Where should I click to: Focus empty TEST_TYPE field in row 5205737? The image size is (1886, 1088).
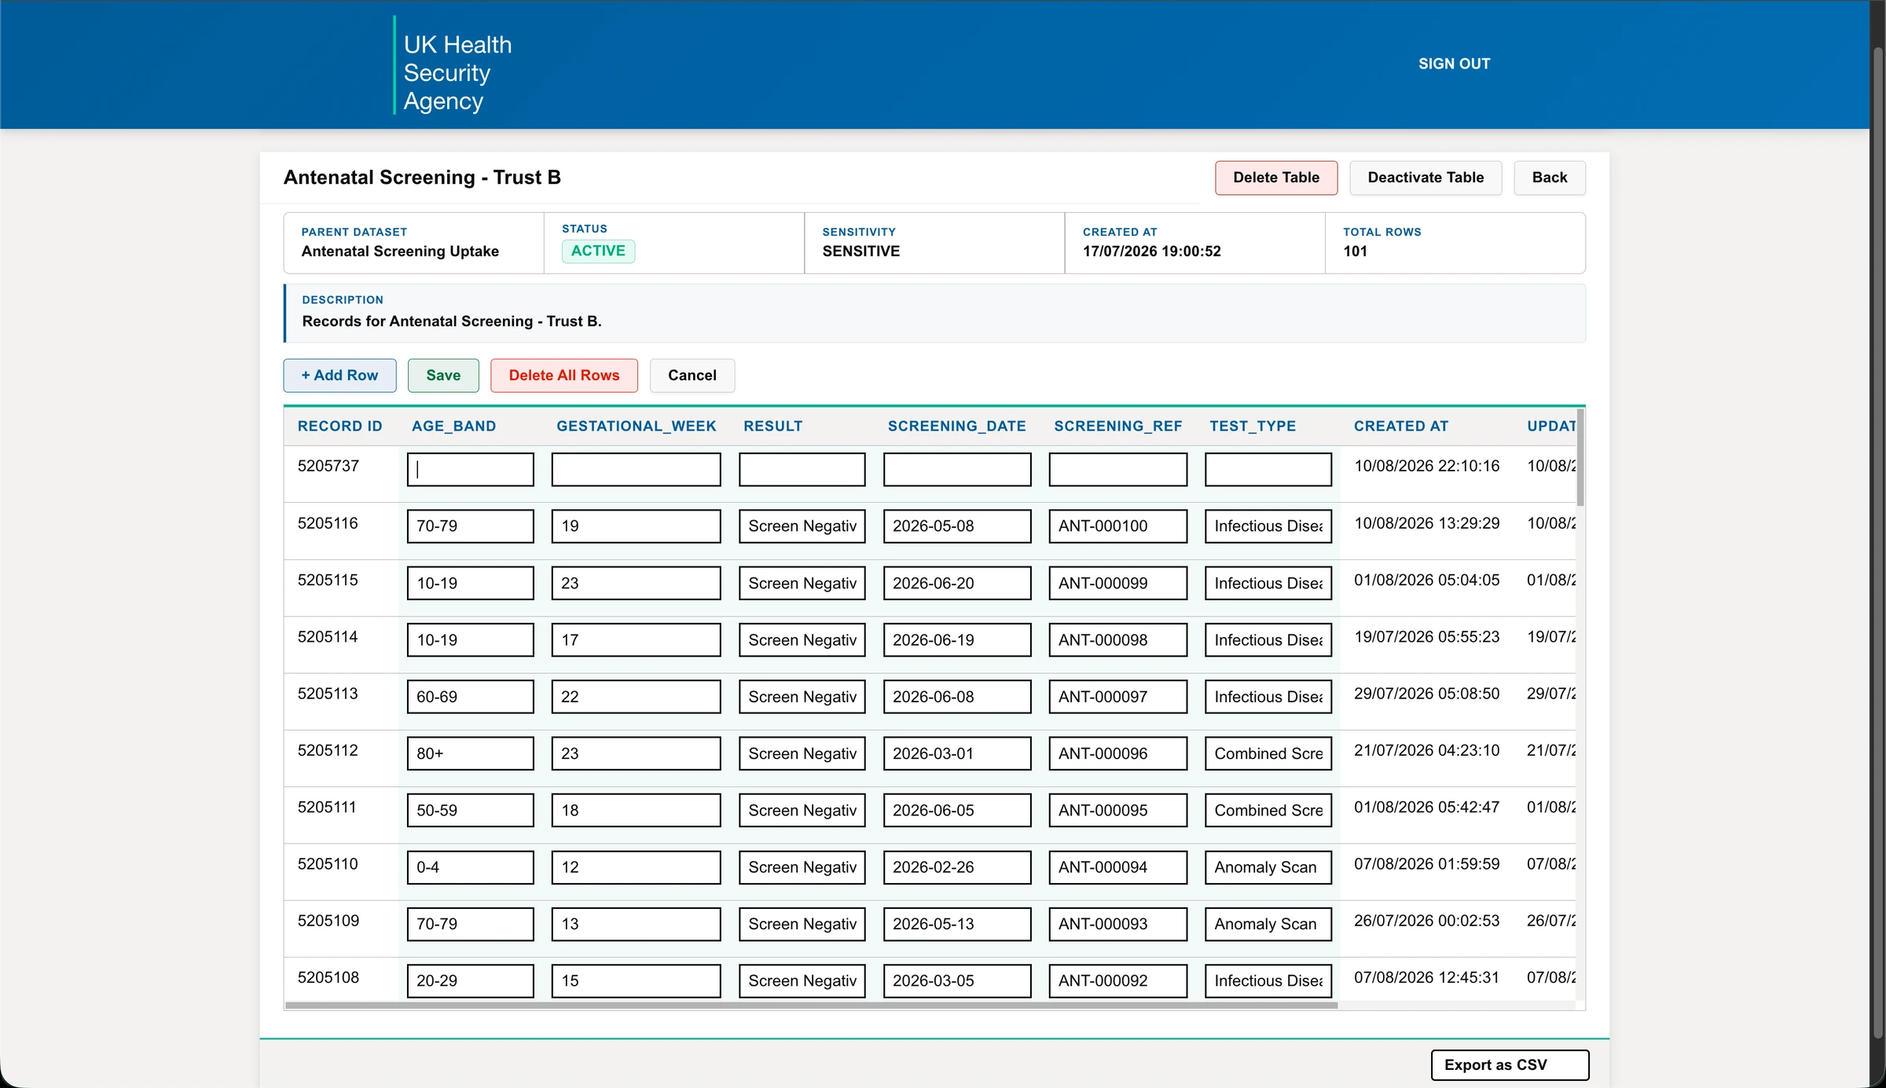[1268, 469]
